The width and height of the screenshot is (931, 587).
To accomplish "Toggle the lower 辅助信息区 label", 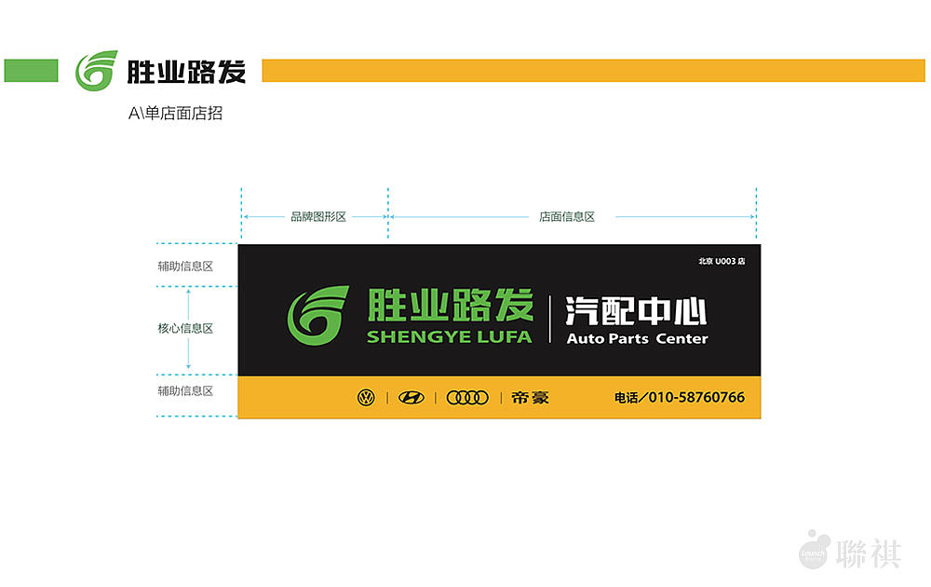I will (x=183, y=391).
